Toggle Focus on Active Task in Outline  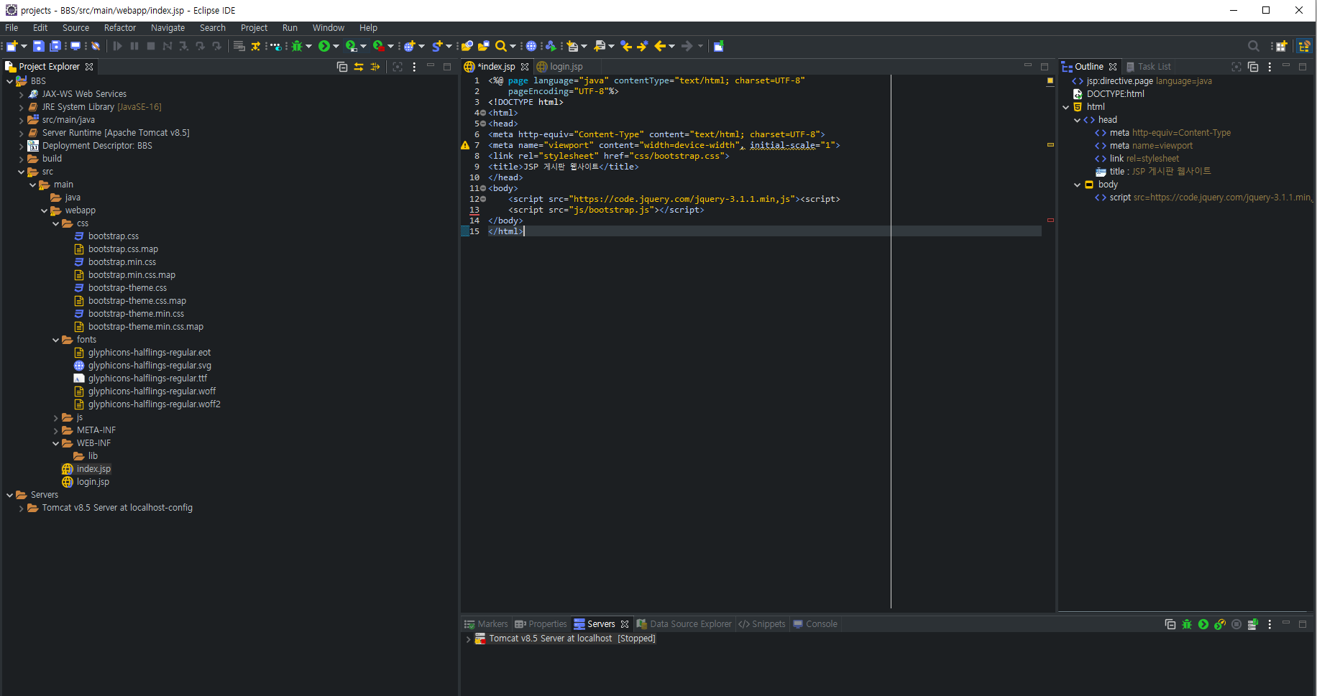pyautogui.click(x=1236, y=67)
